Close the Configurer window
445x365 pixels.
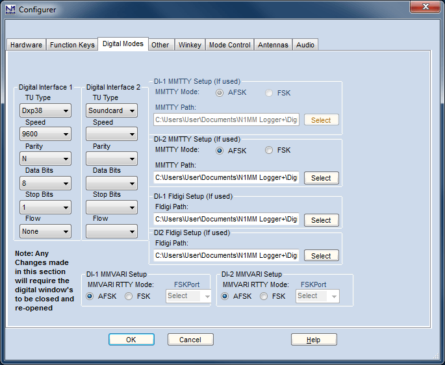tap(425, 6)
